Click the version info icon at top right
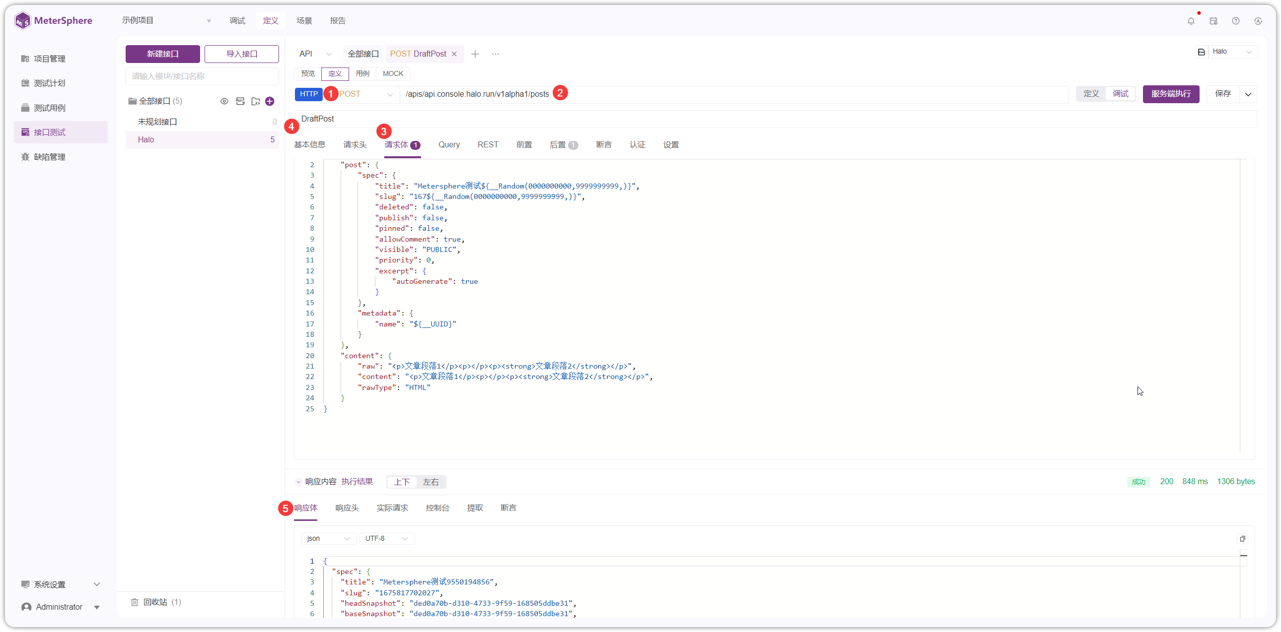 click(x=1258, y=21)
